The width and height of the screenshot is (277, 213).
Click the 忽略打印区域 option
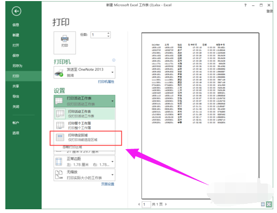coord(72,147)
